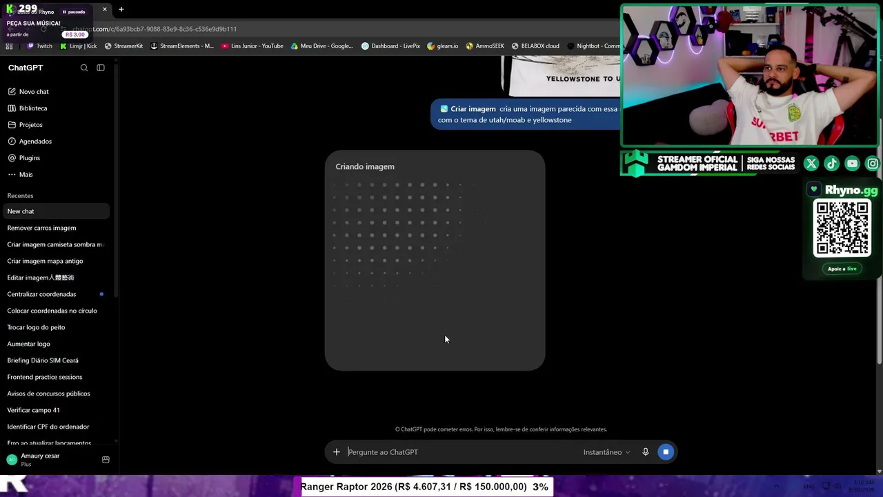Click the main page vertical scrollbar
This screenshot has width=883, height=497.
[x=880, y=242]
